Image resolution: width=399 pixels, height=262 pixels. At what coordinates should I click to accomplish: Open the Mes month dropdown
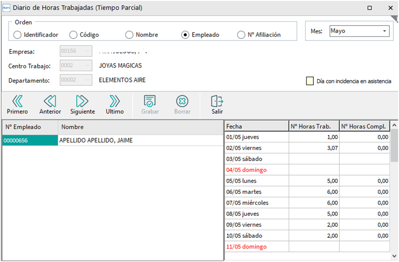(x=385, y=31)
